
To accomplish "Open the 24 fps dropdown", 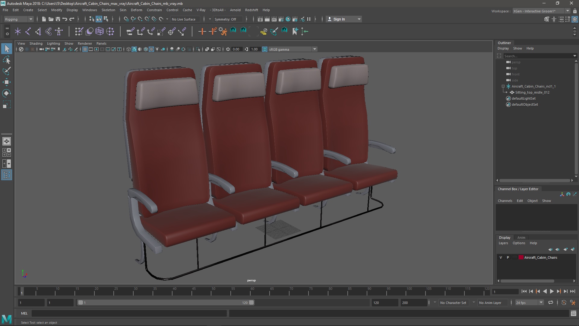I will pyautogui.click(x=529, y=302).
